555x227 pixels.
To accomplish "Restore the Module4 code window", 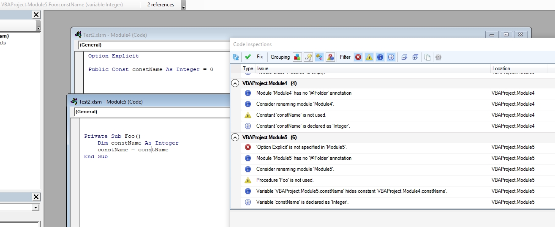I will tap(506, 35).
